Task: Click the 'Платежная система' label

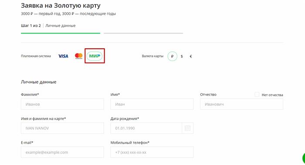Action: (x=36, y=56)
